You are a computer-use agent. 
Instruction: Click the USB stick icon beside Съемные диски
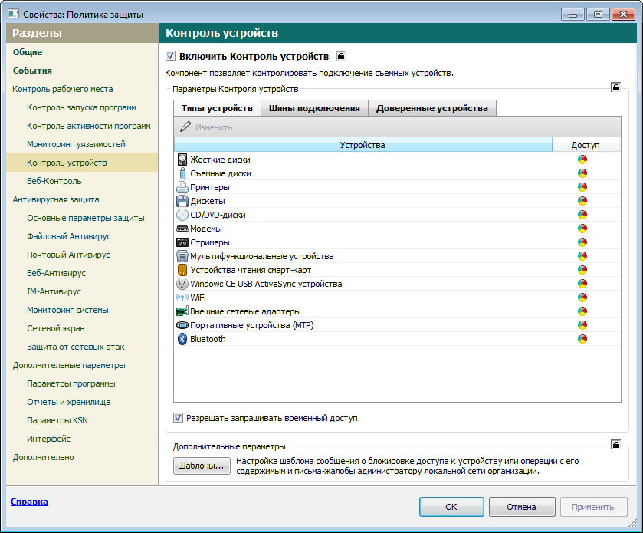click(x=182, y=173)
